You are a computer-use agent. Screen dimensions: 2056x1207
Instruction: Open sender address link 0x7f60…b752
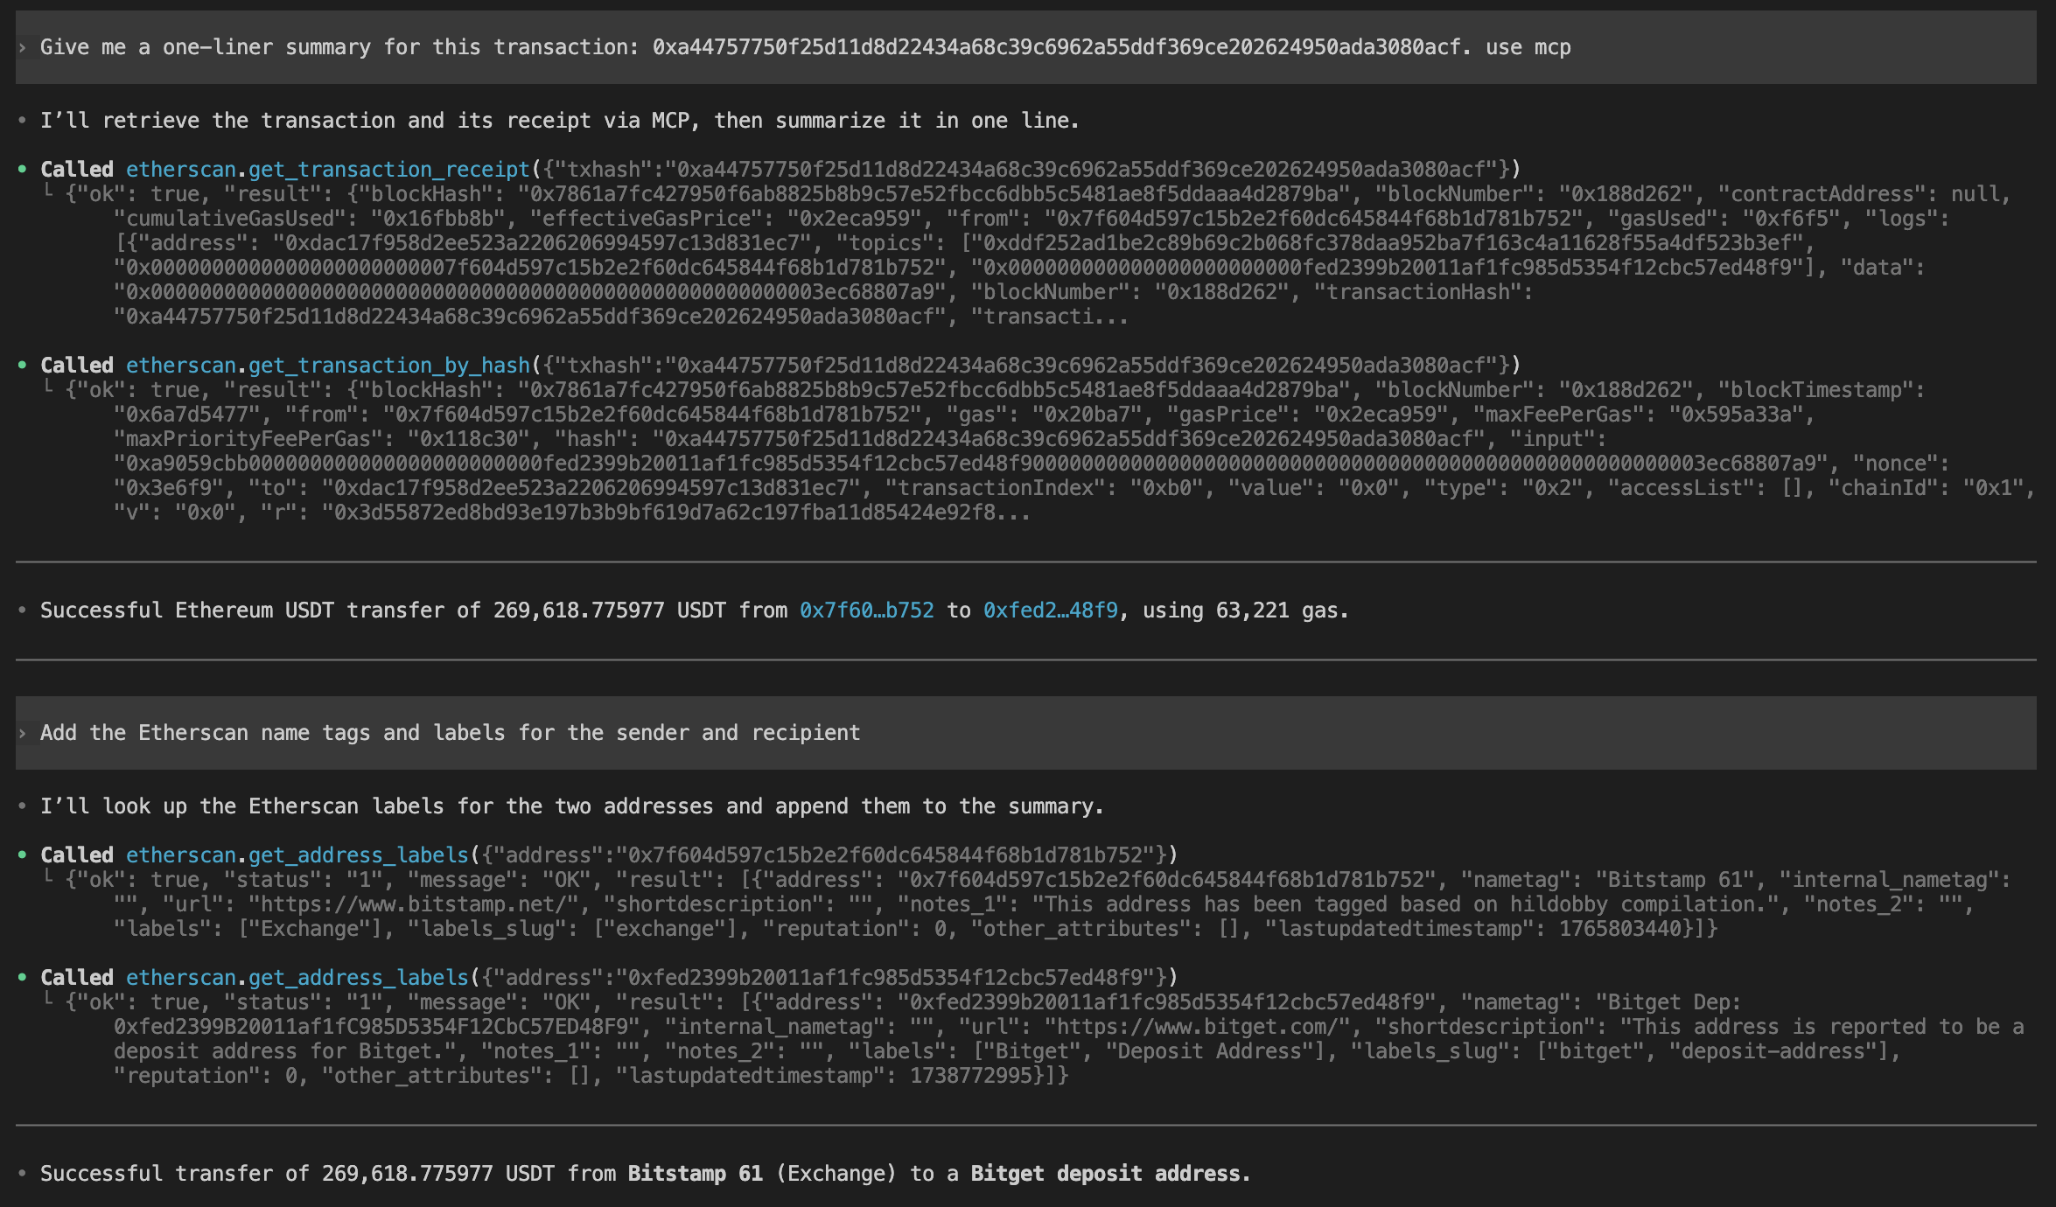tap(867, 610)
